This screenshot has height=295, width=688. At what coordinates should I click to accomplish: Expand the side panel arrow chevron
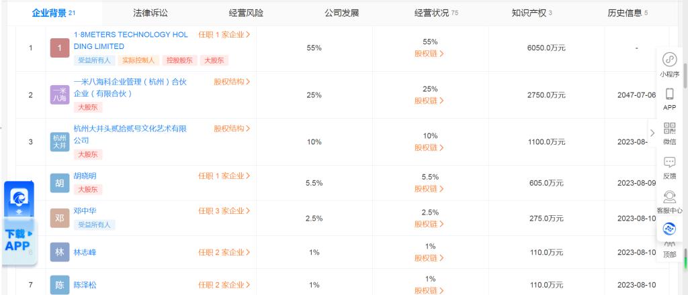(652, 133)
